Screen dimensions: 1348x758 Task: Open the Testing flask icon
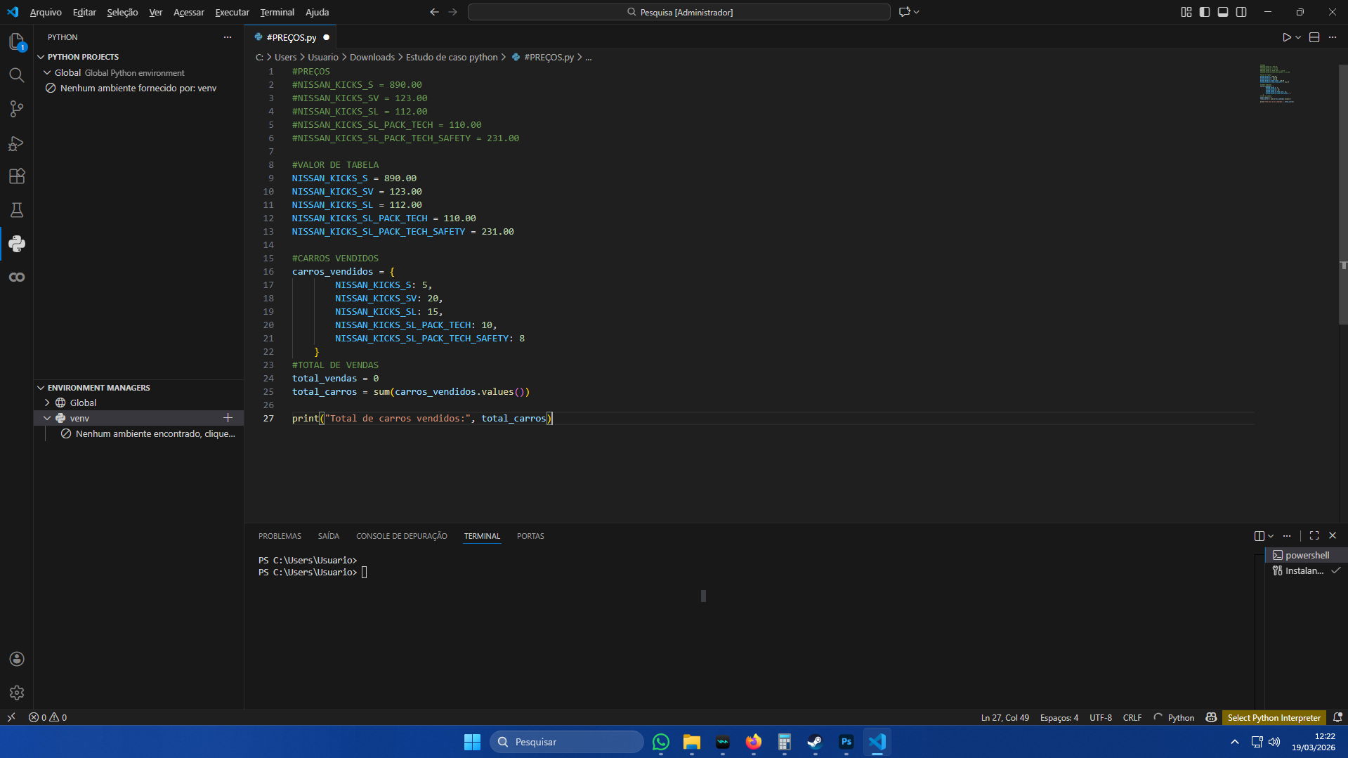(17, 210)
